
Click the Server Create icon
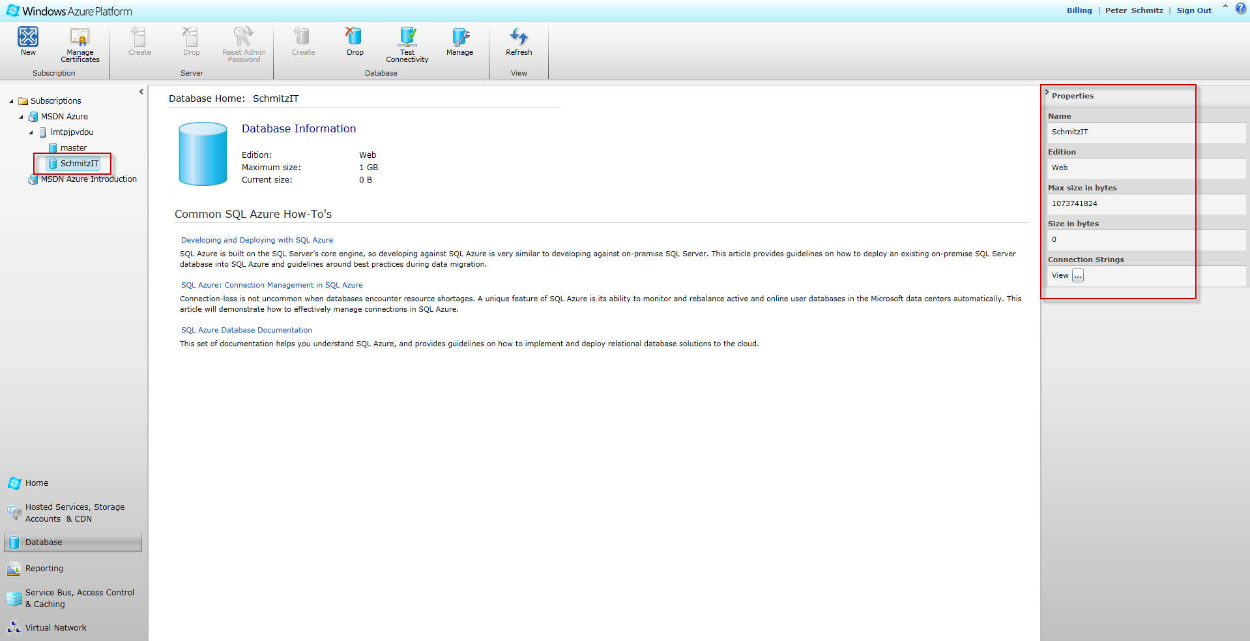point(139,37)
